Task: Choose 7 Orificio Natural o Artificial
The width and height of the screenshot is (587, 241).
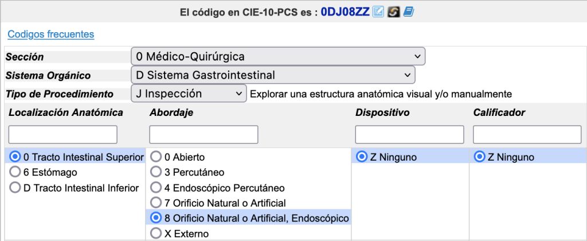Action: click(155, 203)
